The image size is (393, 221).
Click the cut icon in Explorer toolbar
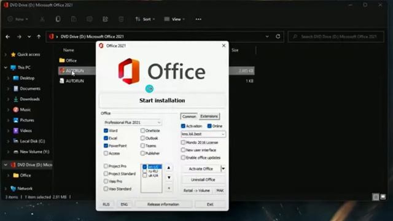pos(42,19)
